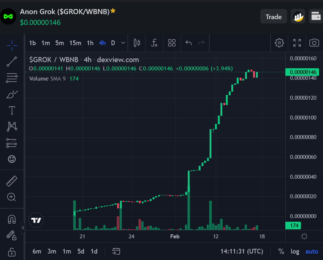Toggle auto scale

pyautogui.click(x=312, y=251)
